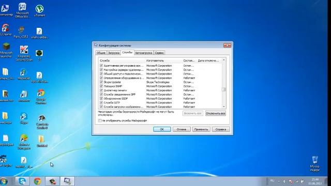Click services list scrollbar up arrow
The width and height of the screenshot is (331, 186).
pos(224,60)
